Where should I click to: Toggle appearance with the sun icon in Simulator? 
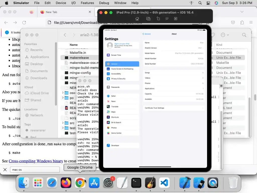(167, 19)
